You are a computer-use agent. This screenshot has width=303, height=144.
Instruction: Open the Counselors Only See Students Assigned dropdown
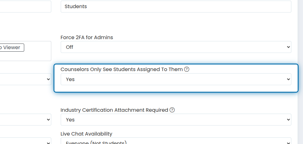click(x=176, y=79)
